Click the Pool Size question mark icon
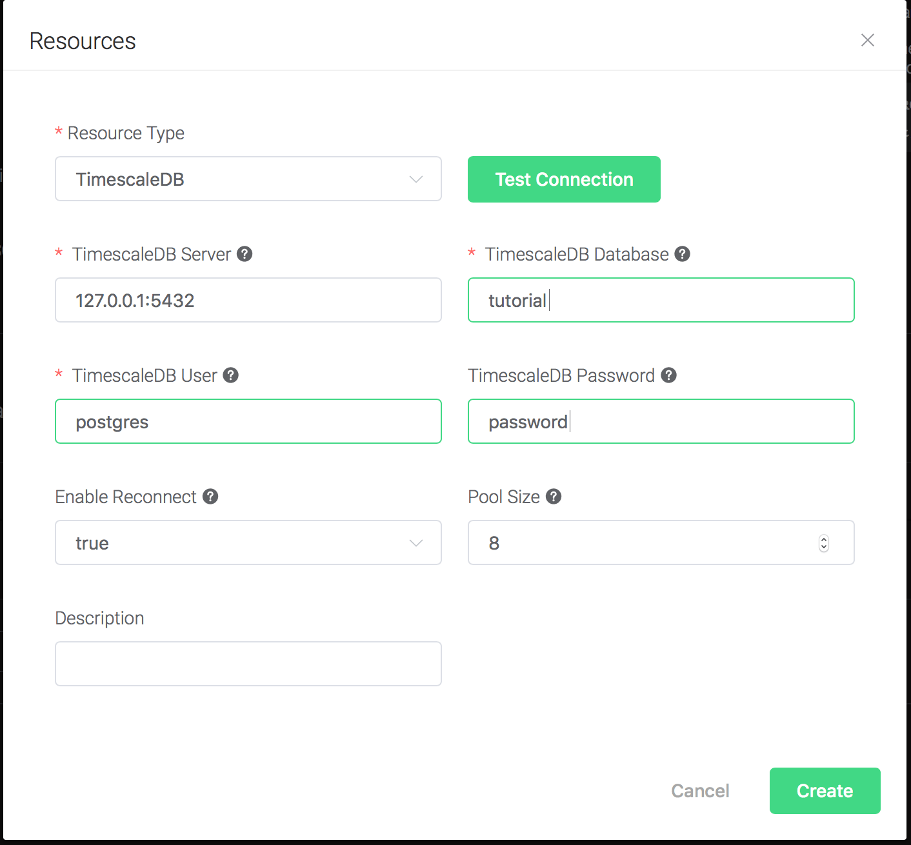 tap(553, 497)
